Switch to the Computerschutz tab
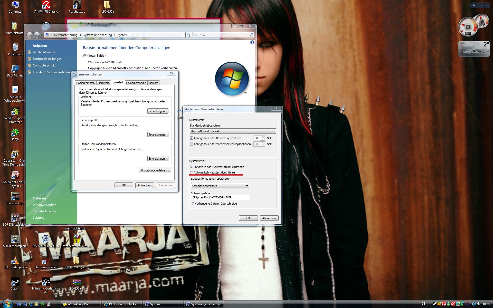This screenshot has width=493, height=308. [x=136, y=83]
